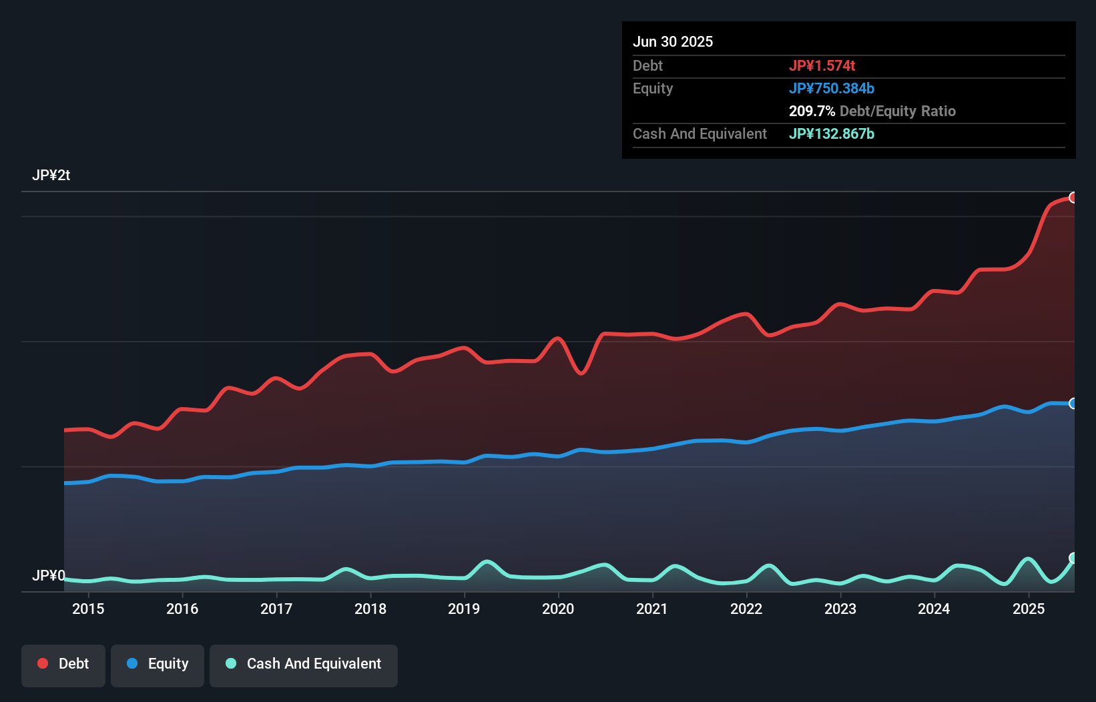Click the Jun 30 2025 tooltip date
Viewport: 1096px width, 702px height.
pos(673,41)
